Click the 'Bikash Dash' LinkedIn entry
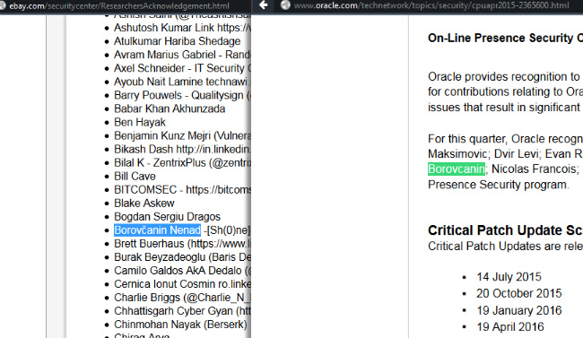This screenshot has width=583, height=338. point(182,149)
